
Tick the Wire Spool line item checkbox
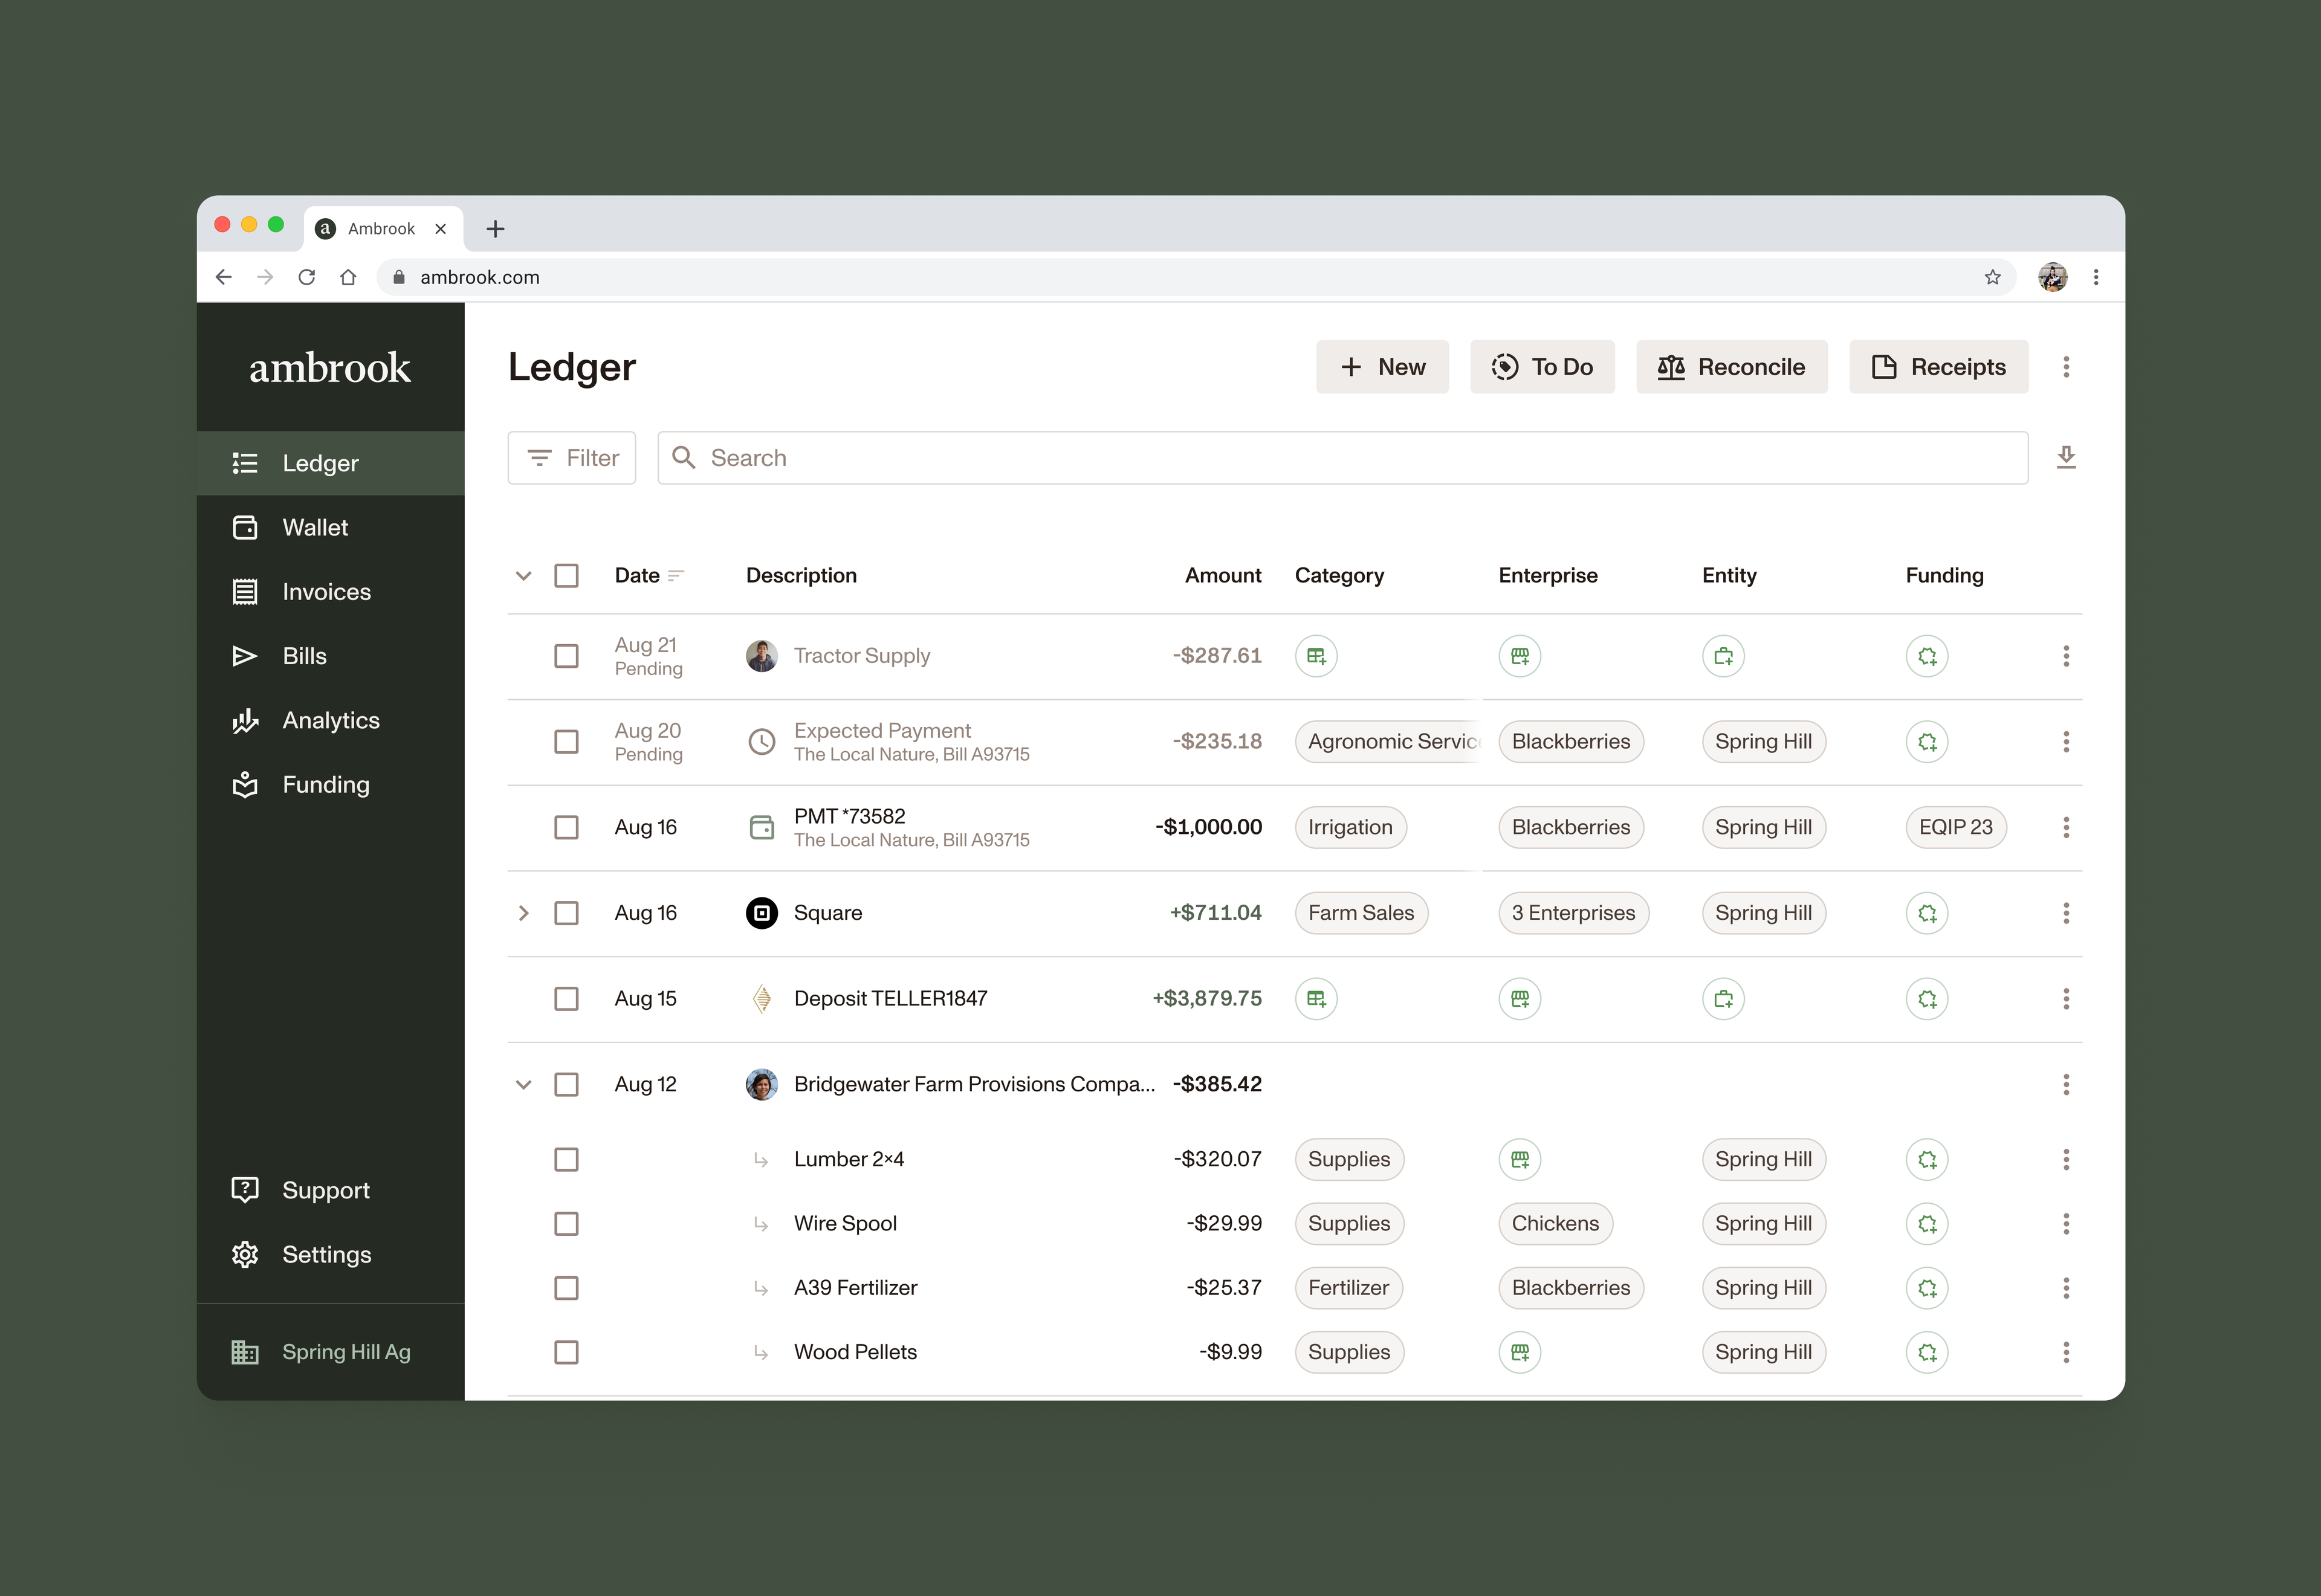pyautogui.click(x=566, y=1224)
